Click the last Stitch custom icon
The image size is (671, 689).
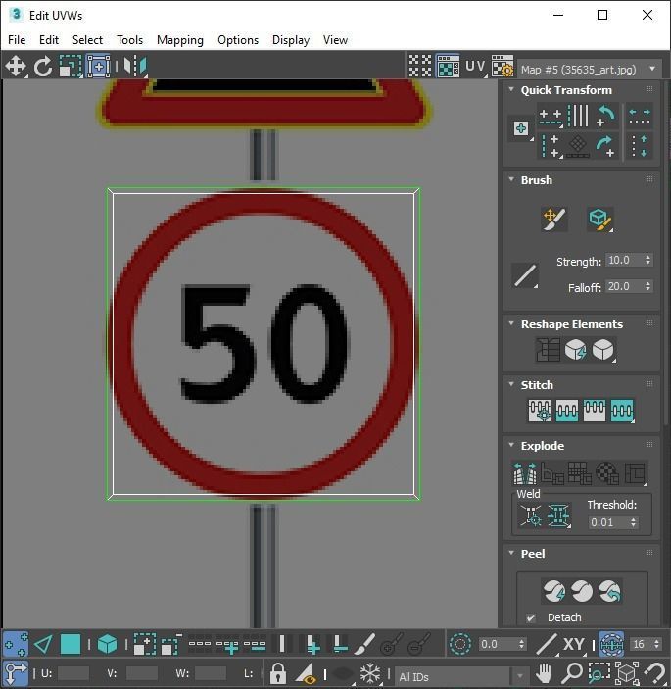(x=622, y=411)
